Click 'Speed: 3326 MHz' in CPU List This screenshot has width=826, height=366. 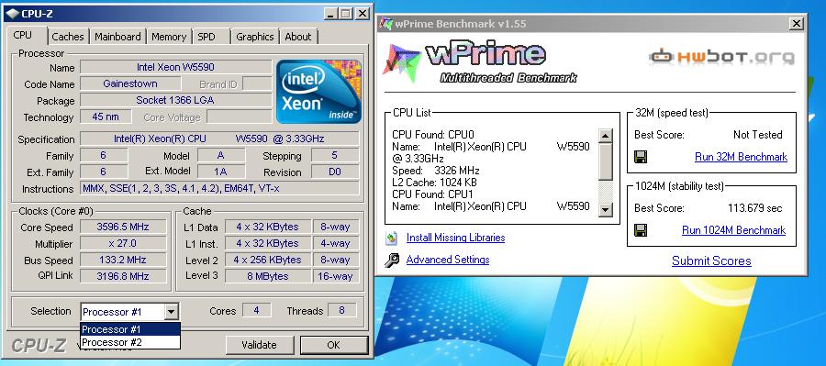pyautogui.click(x=436, y=171)
